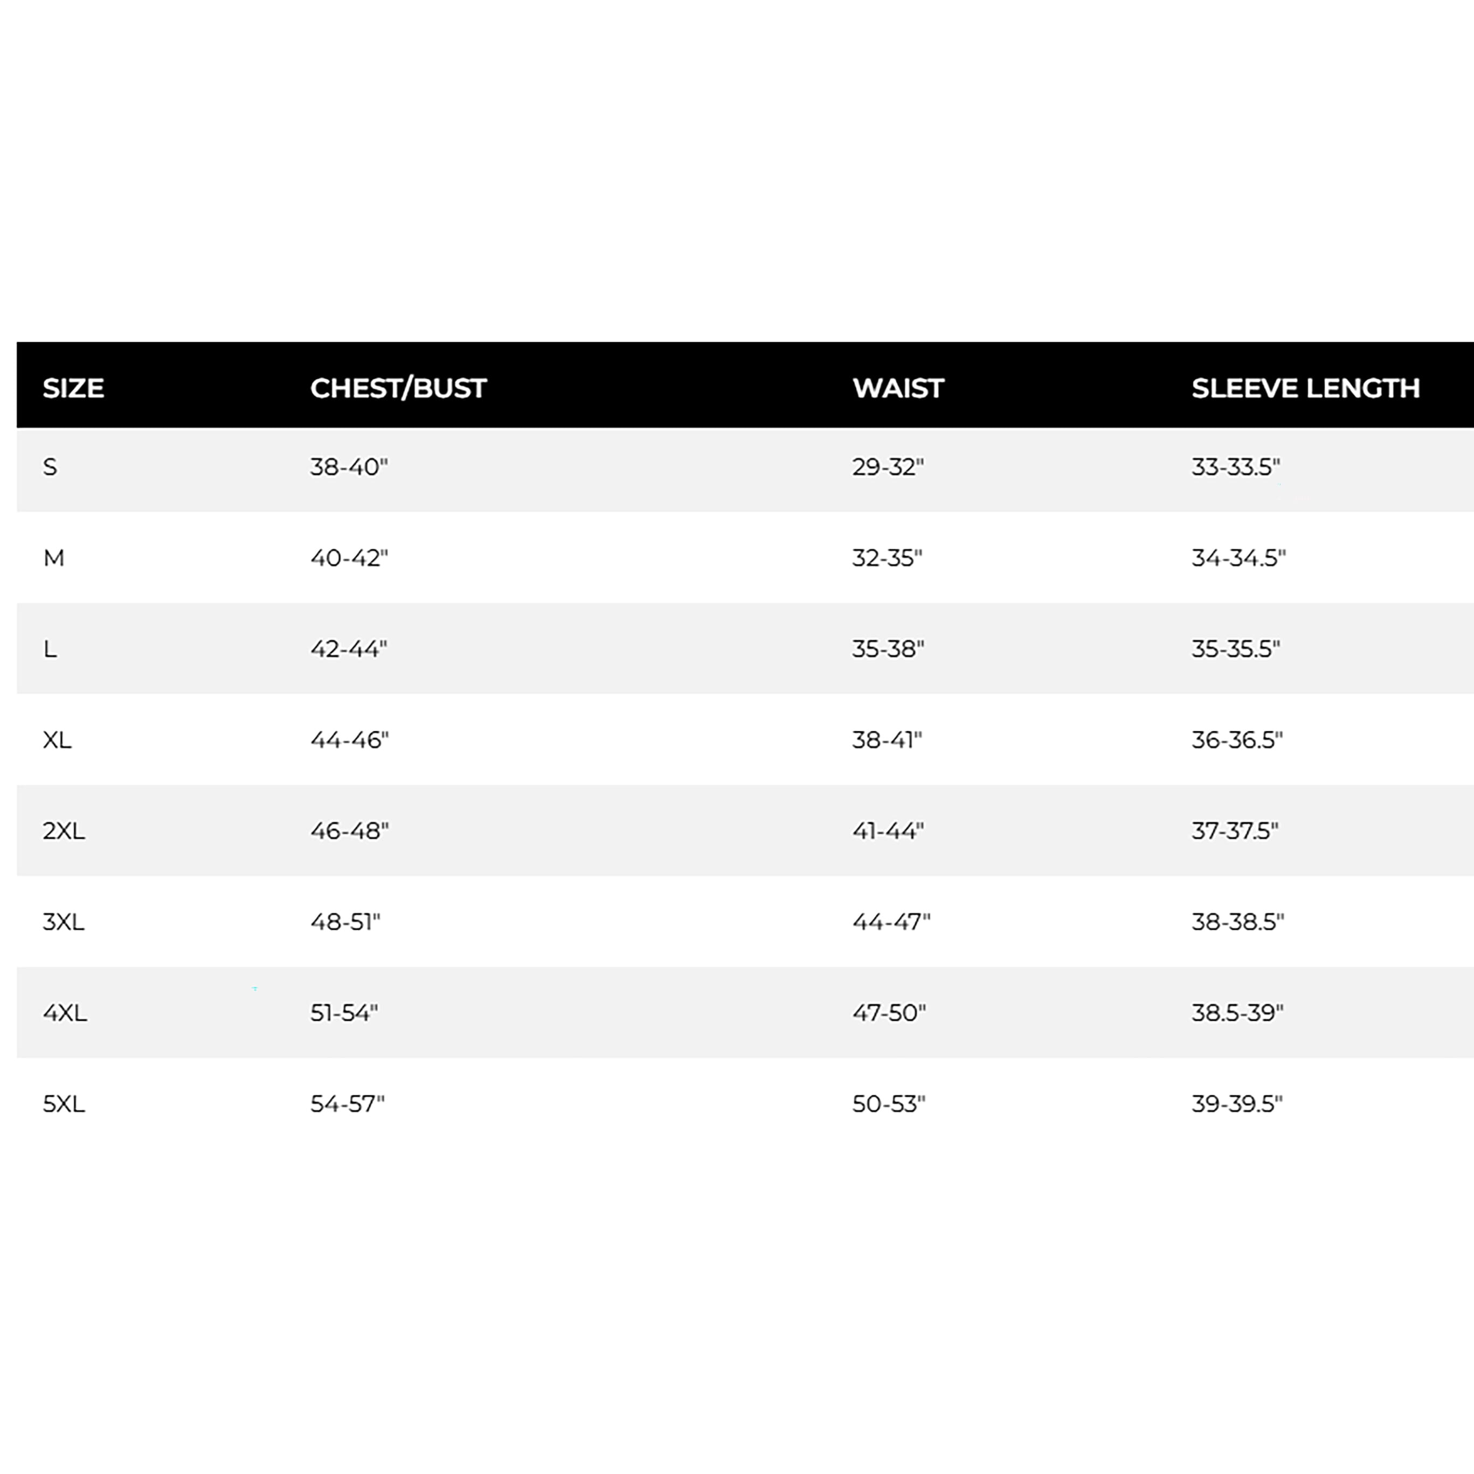Select the 2XL size row label
Viewport: 1474px width, 1474px height.
click(64, 831)
